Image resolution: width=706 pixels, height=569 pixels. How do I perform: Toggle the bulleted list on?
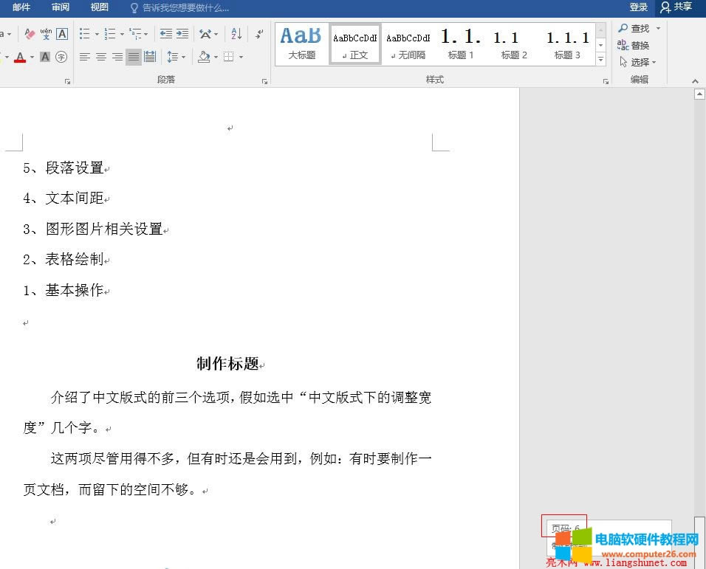(x=85, y=34)
